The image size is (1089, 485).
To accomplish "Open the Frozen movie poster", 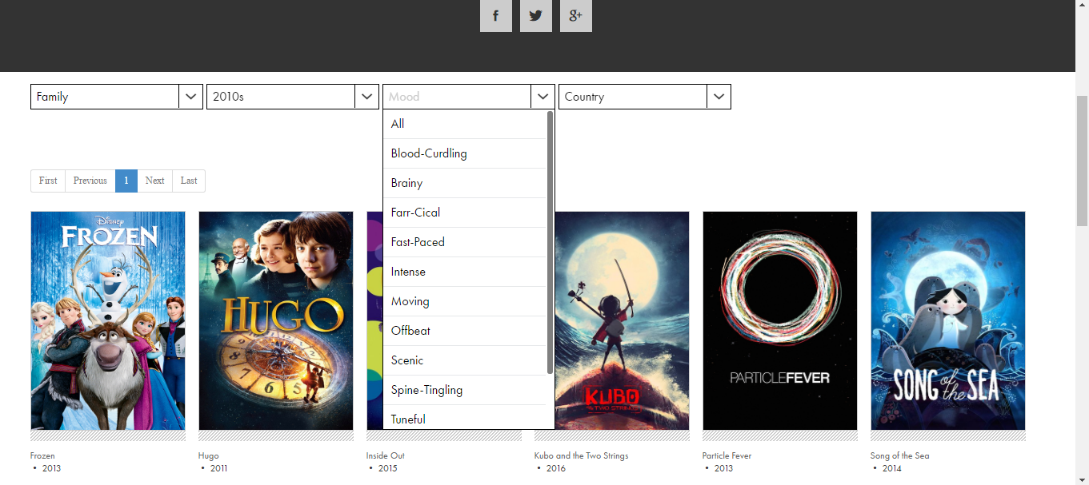I will pyautogui.click(x=108, y=320).
